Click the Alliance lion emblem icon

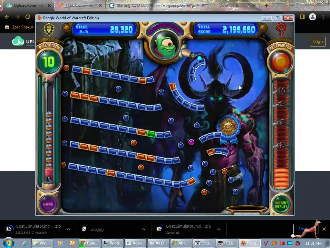point(49,29)
